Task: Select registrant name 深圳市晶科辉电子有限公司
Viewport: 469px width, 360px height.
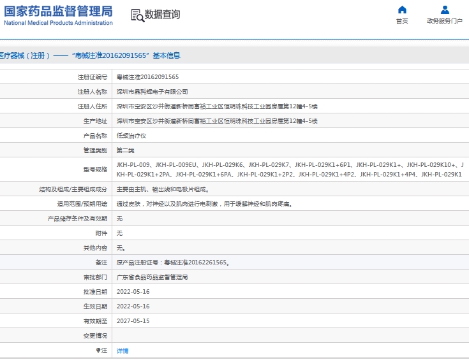Action: pyautogui.click(x=152, y=92)
